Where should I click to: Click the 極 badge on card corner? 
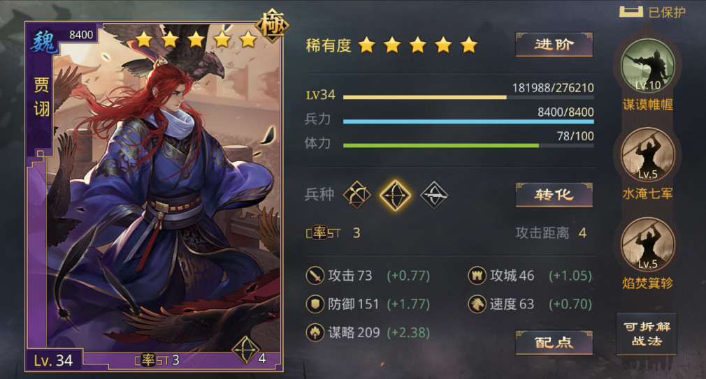tap(273, 26)
